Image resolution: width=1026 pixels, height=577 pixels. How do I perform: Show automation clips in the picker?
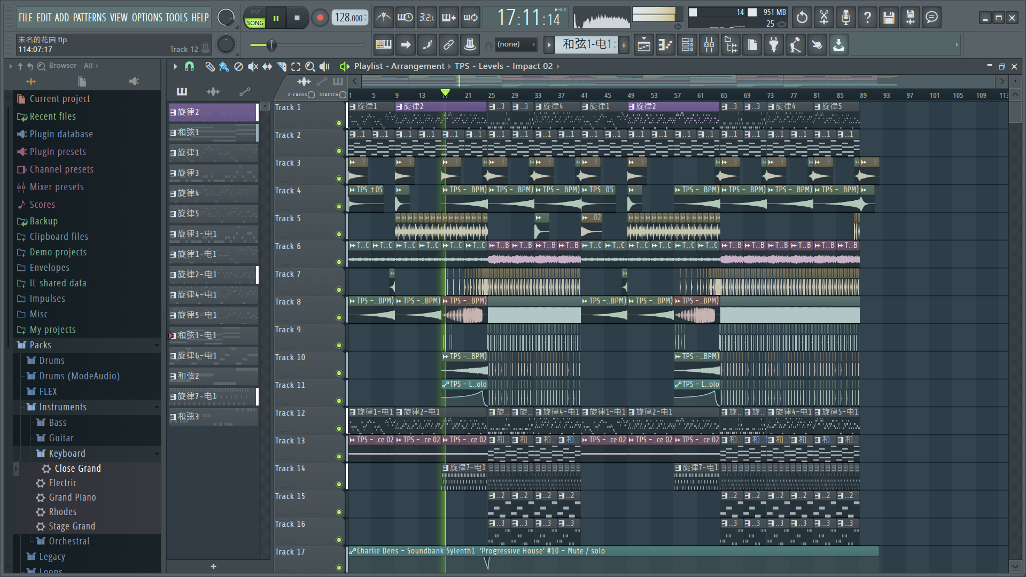point(245,92)
